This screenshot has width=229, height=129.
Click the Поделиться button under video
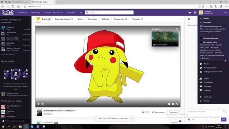pyautogui.click(x=173, y=112)
